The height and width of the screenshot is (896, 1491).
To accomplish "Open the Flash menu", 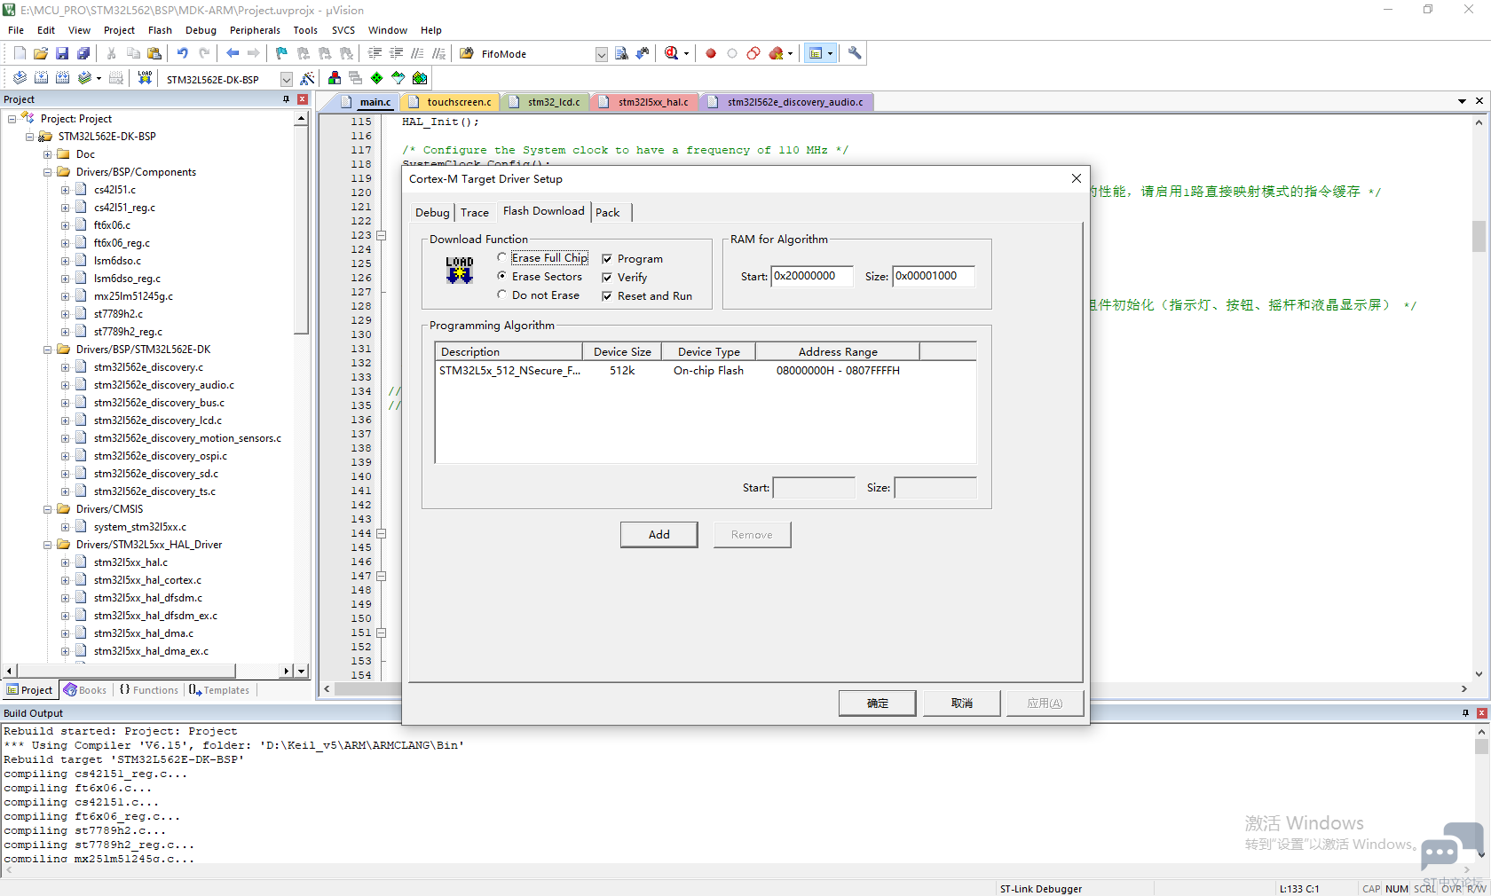I will (x=160, y=30).
